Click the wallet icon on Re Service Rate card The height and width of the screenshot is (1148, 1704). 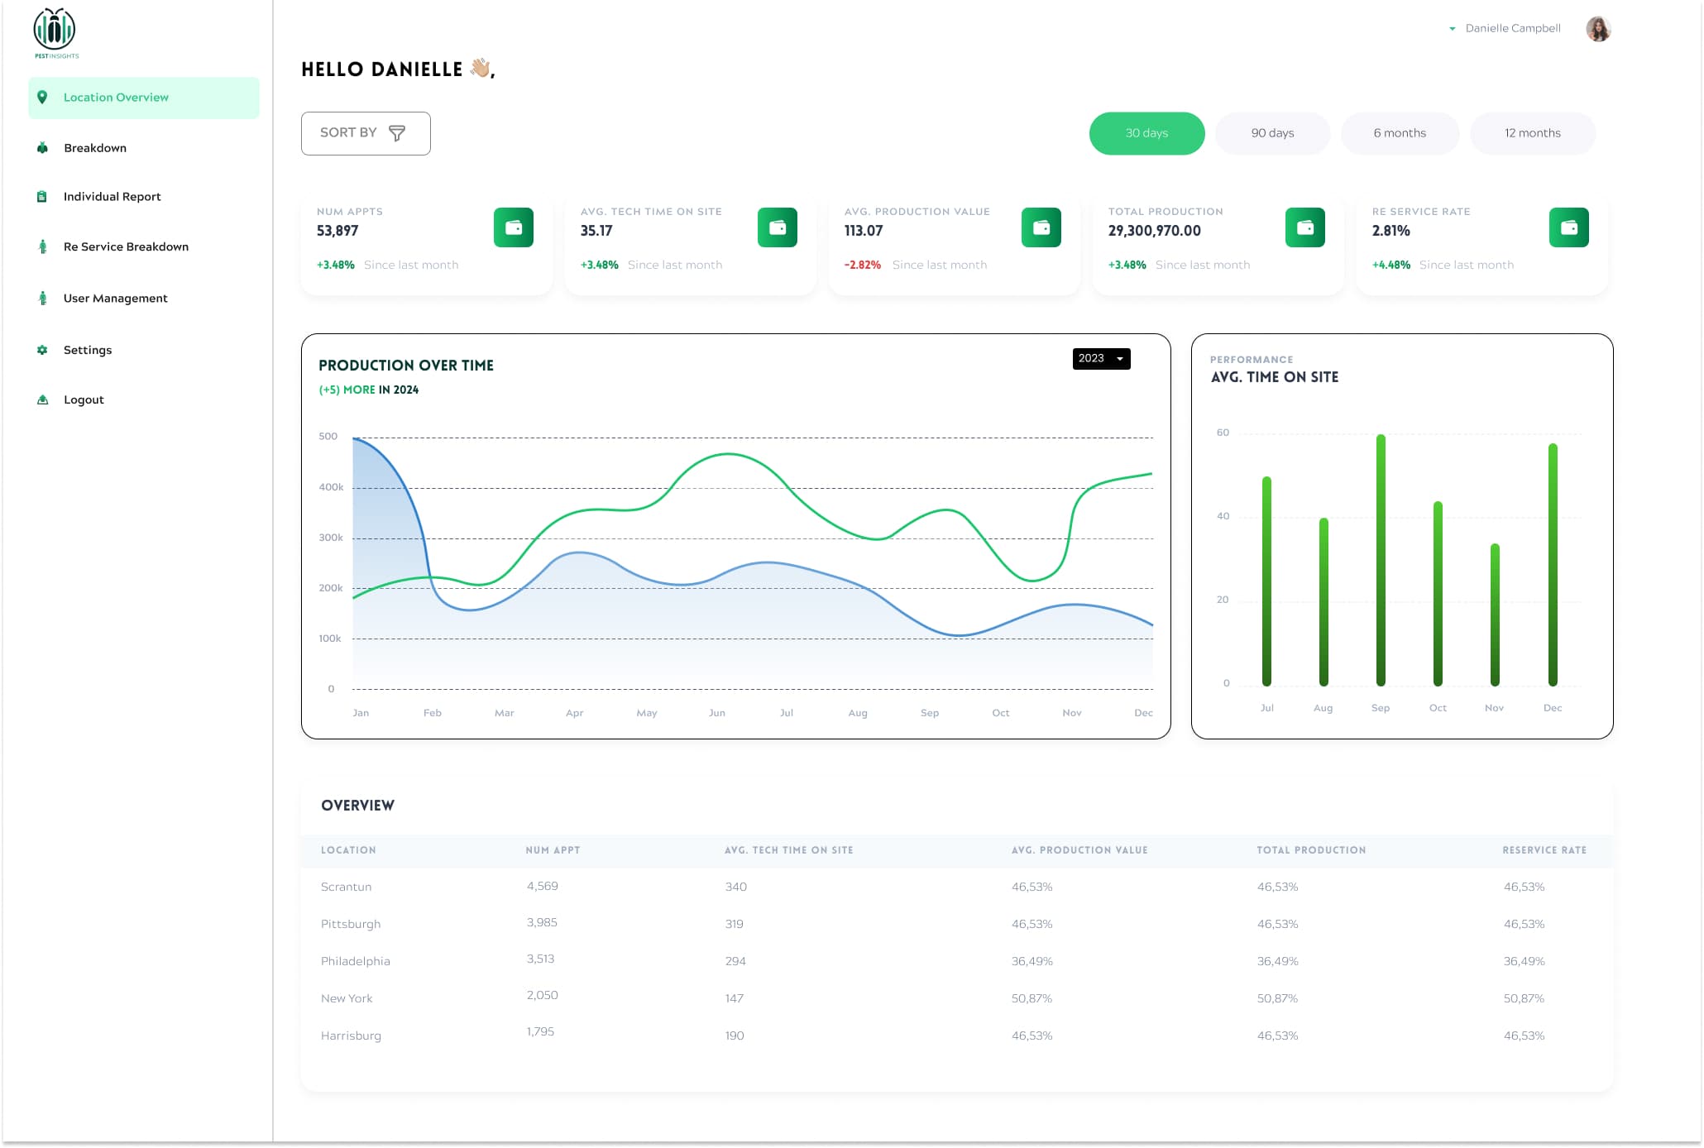(1569, 227)
